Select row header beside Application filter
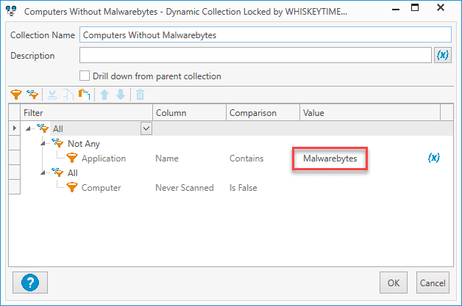This screenshot has width=462, height=306. 15,158
